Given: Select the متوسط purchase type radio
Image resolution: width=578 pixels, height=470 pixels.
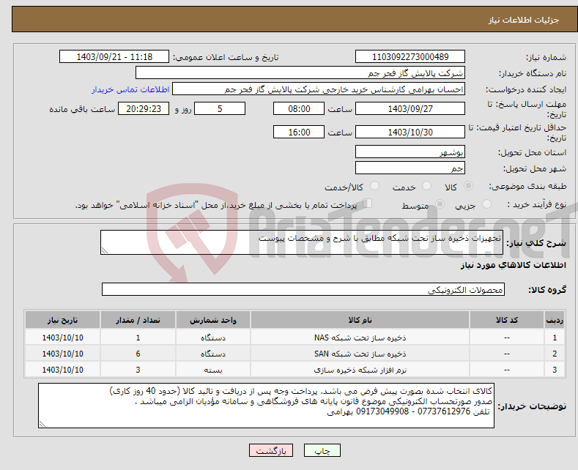Looking at the screenshot, I should [440, 204].
